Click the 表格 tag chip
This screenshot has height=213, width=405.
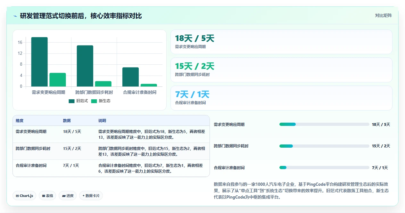pos(47,196)
